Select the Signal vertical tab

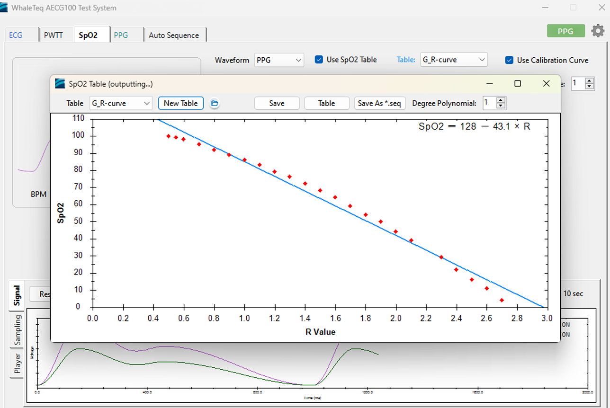pyautogui.click(x=17, y=295)
